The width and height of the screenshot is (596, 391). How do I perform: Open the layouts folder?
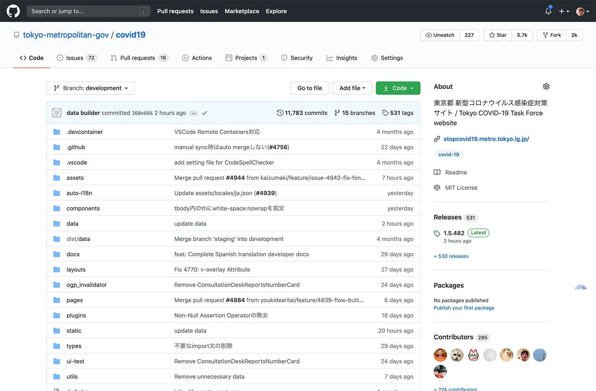coord(76,270)
